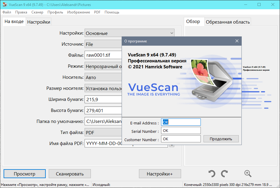Click the zoom-in magnifier icon
280x188 pixels.
click(248, 174)
